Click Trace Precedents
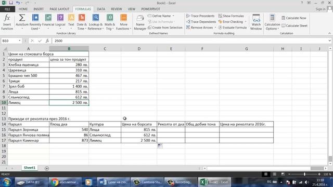Image resolution: width=333 pixels, height=187 pixels. click(x=200, y=16)
